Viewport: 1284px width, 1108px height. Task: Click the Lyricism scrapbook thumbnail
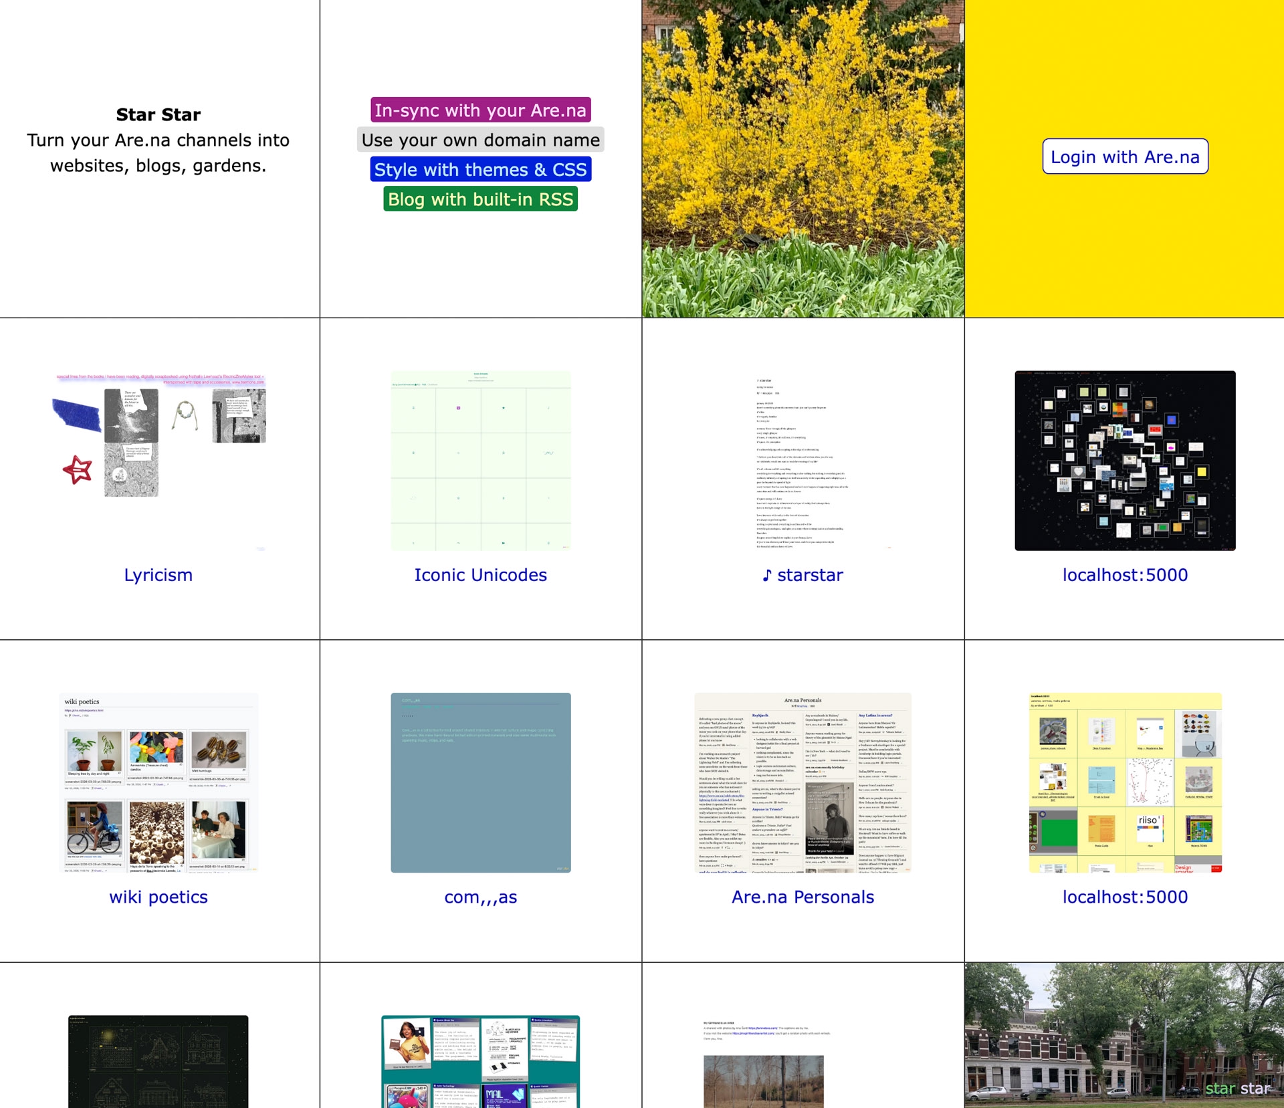(158, 460)
